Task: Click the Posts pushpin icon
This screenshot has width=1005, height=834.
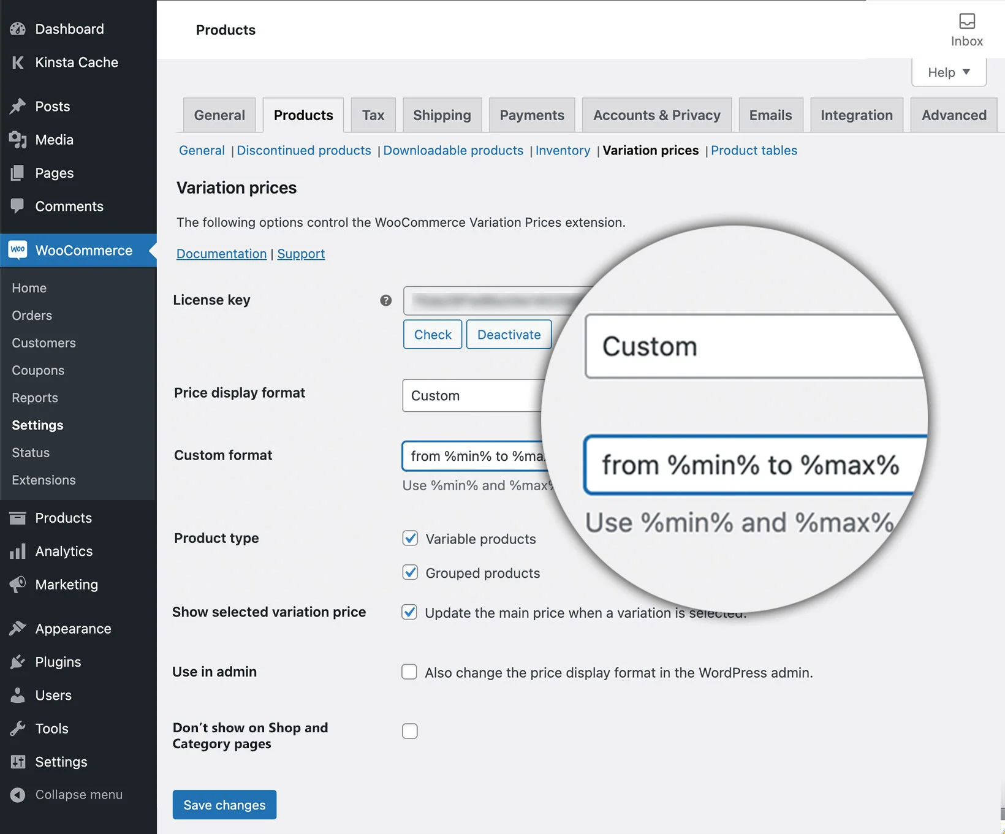Action: coord(18,107)
